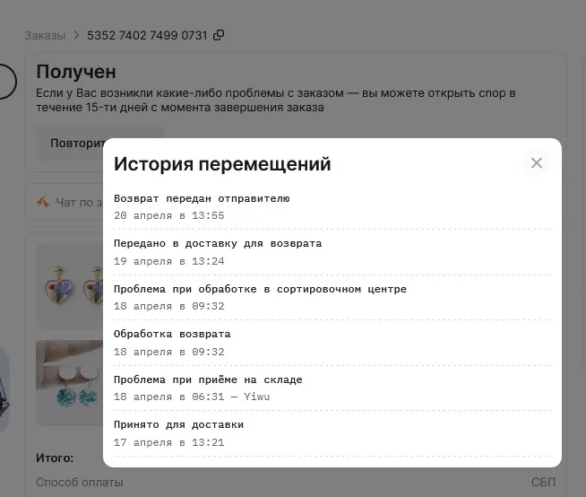Image resolution: width=586 pixels, height=497 pixels.
Task: Close the История перемещений dialog
Action: [537, 162]
